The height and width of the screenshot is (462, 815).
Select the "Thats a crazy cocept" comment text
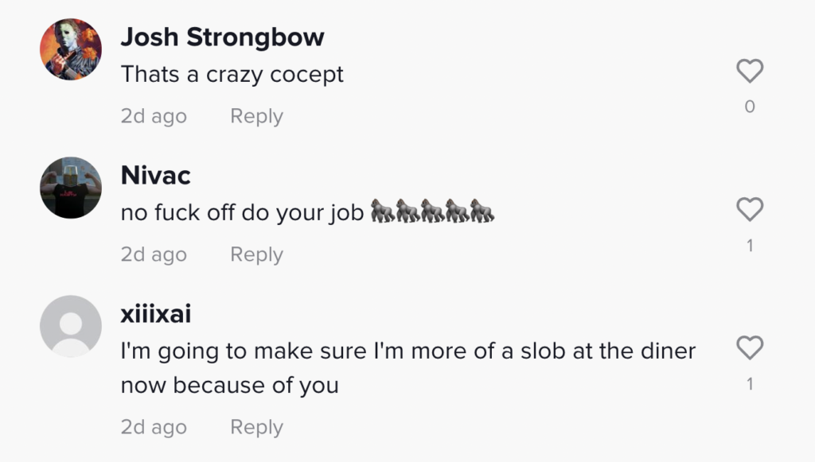coord(232,75)
